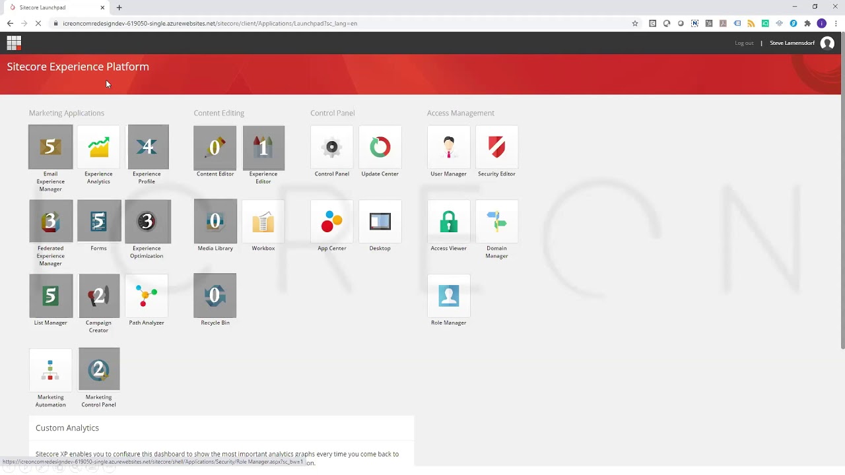Image resolution: width=845 pixels, height=475 pixels.
Task: Bookmark this page with the star icon
Action: [635, 23]
